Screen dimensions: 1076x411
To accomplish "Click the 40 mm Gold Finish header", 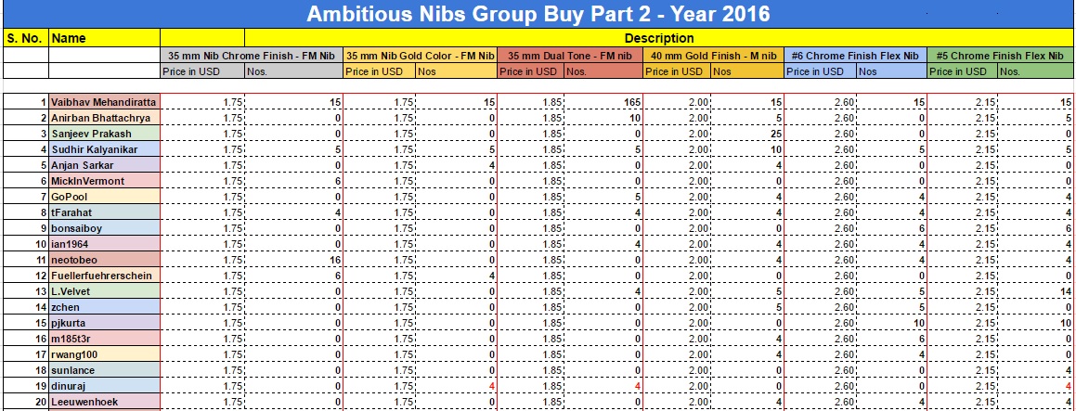I will [x=713, y=56].
